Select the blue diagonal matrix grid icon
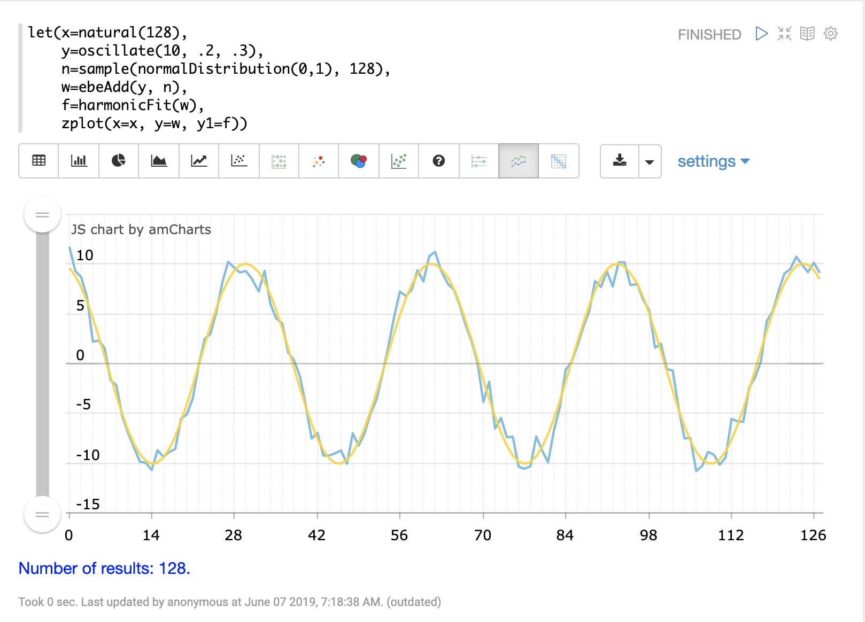 click(x=559, y=161)
